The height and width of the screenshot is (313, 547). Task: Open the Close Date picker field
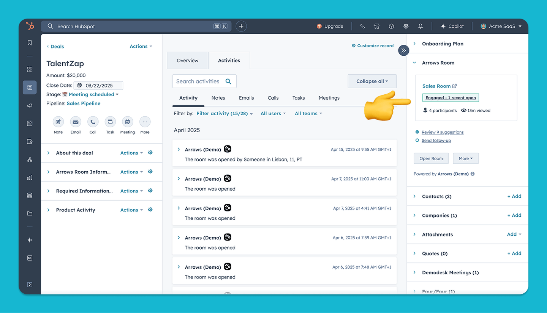[98, 86]
